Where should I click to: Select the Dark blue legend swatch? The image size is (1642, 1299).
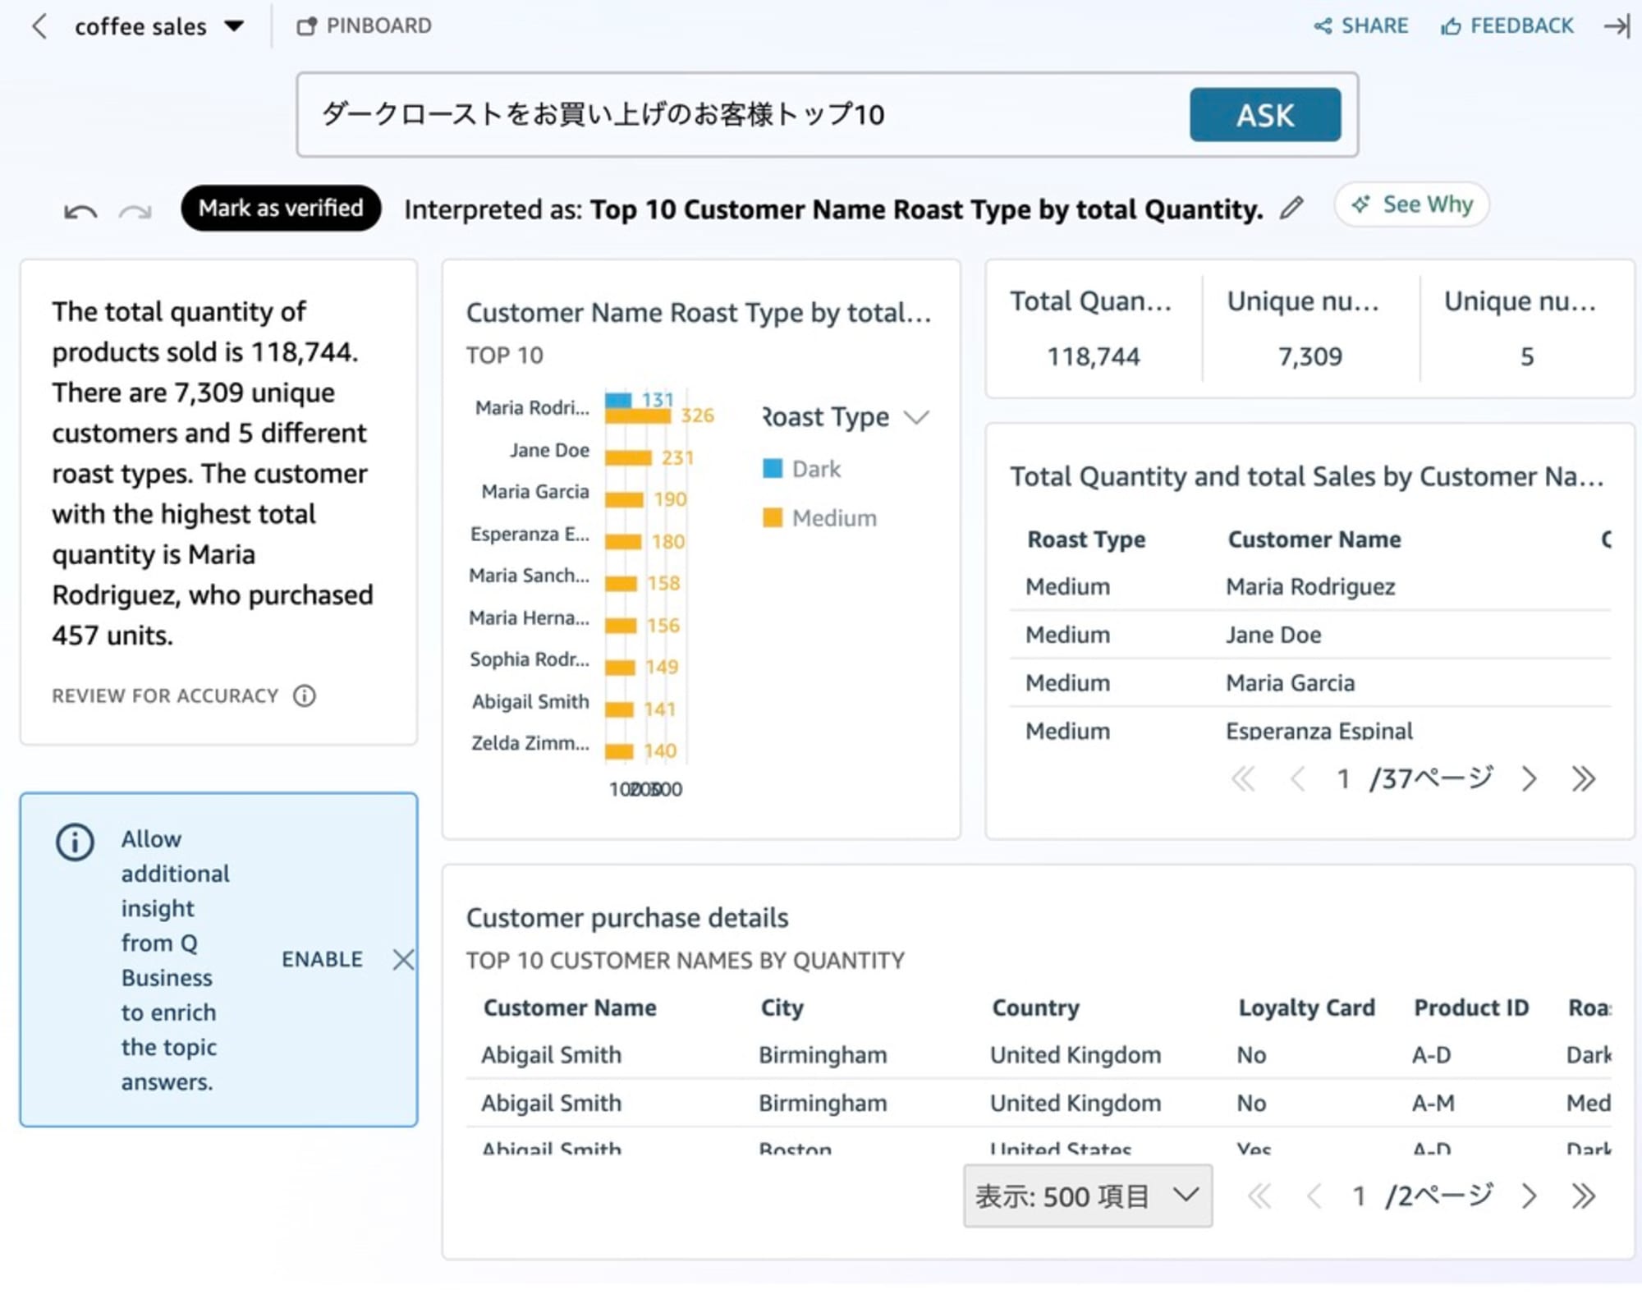(773, 468)
